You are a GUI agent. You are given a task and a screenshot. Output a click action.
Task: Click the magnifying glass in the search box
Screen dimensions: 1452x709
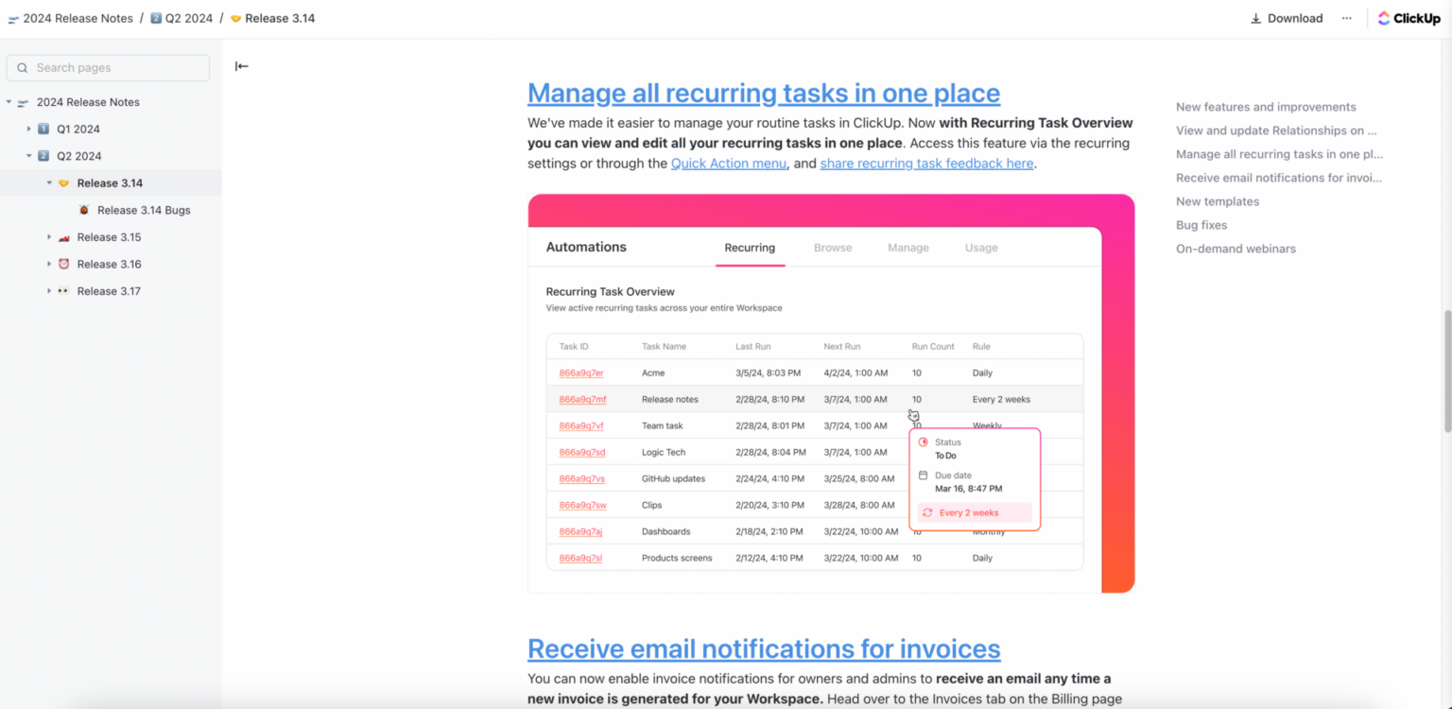pyautogui.click(x=23, y=67)
